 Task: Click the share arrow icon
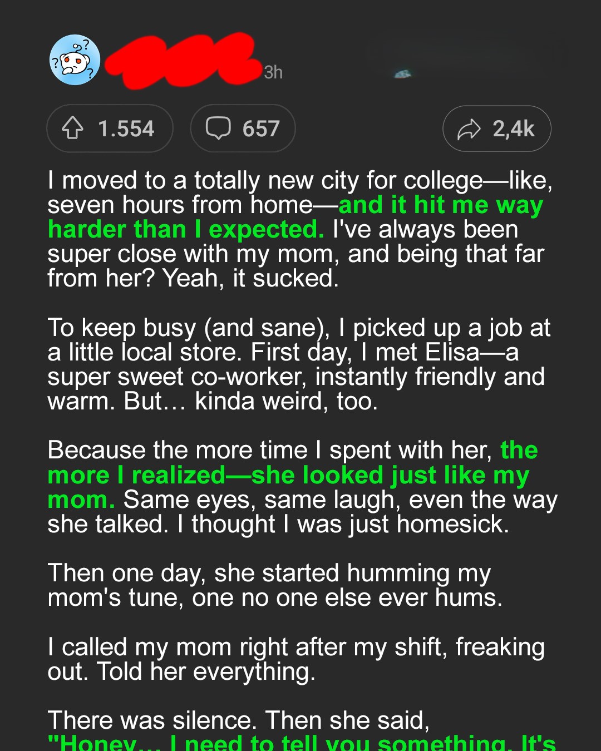469,129
